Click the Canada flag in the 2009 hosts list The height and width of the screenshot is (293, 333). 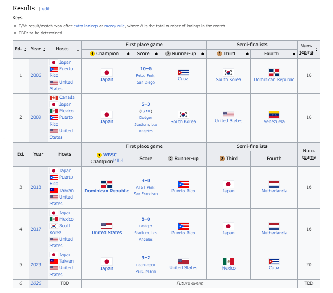coord(54,98)
